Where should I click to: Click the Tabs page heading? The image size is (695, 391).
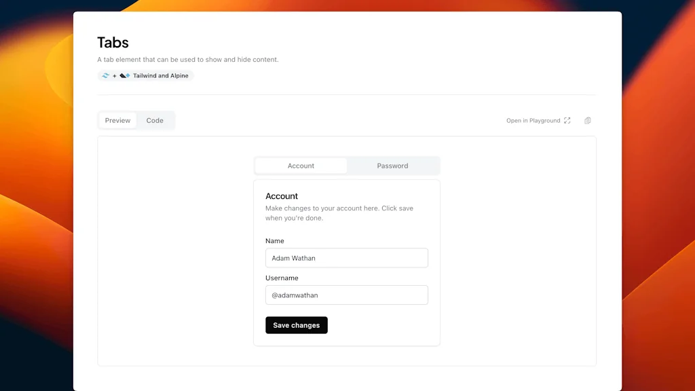pyautogui.click(x=113, y=42)
